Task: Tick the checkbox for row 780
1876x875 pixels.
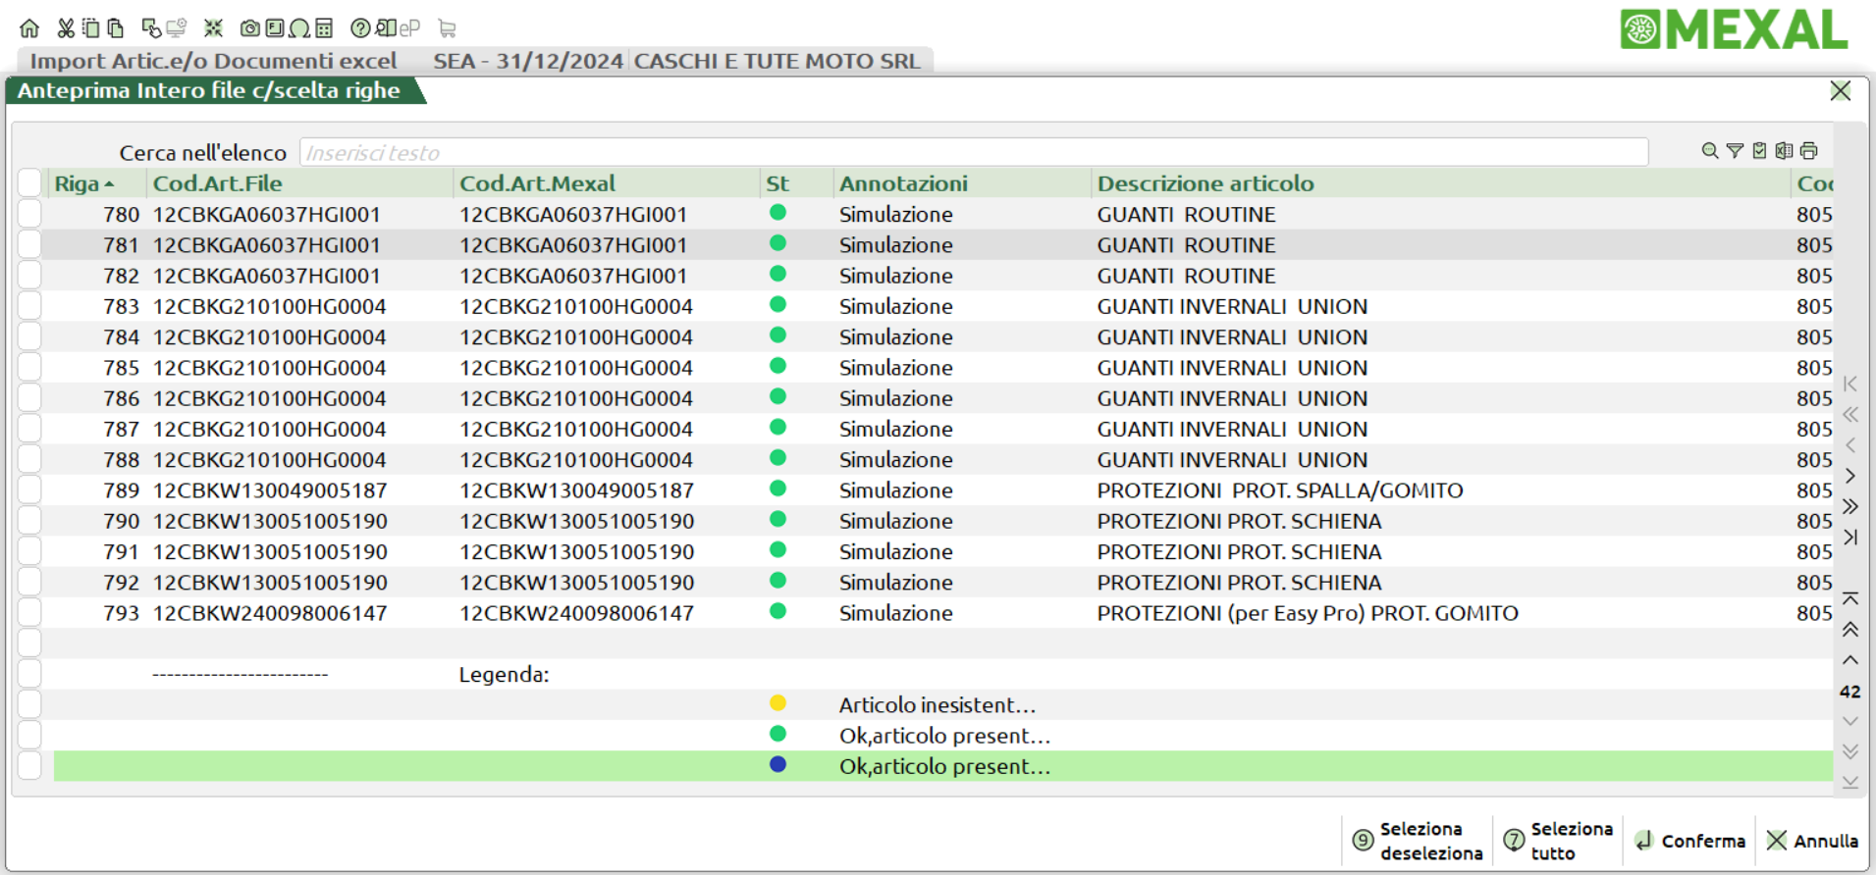Action: click(29, 214)
